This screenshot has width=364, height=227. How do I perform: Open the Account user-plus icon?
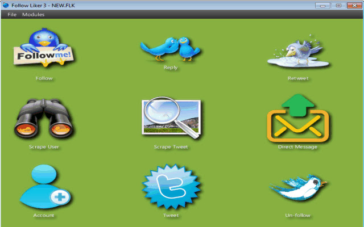pos(45,187)
